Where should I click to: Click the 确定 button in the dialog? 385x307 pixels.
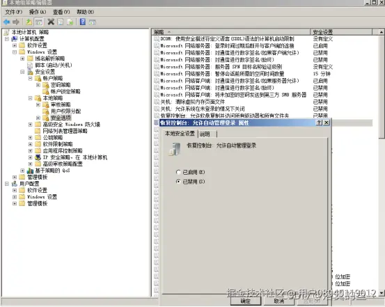click(246, 301)
